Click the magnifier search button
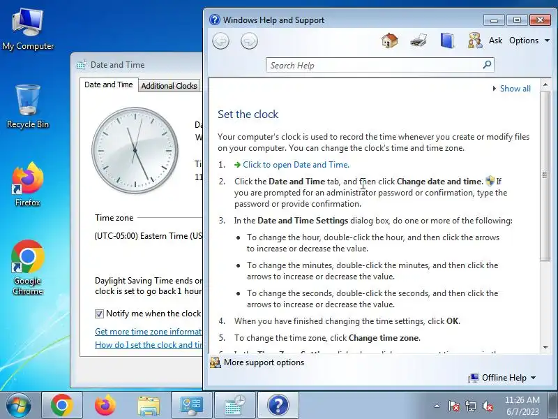The width and height of the screenshot is (558, 419). (487, 64)
